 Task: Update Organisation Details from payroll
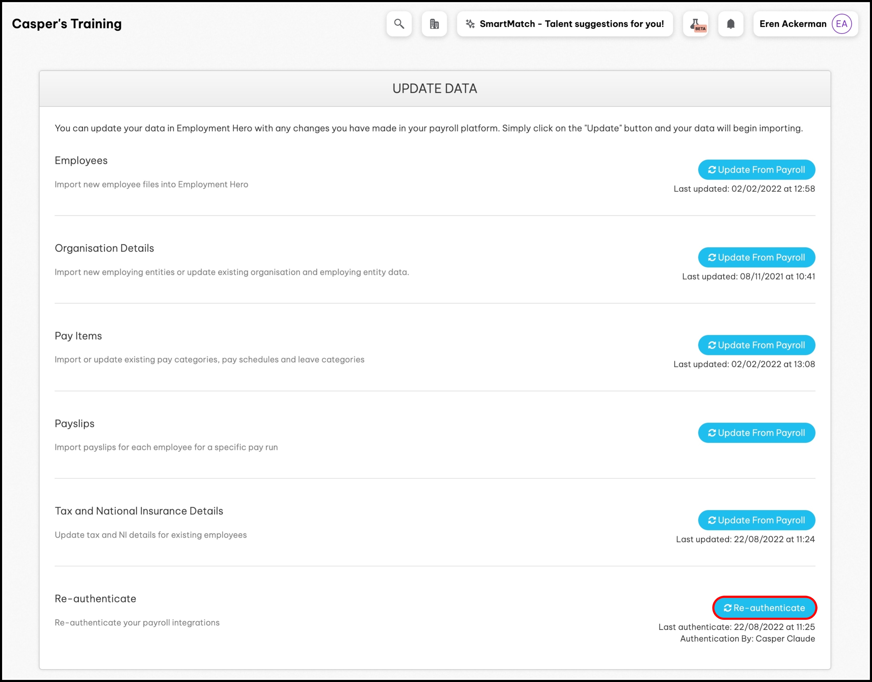tap(756, 258)
